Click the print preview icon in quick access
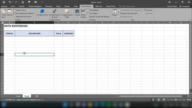Screen dimensions: 192x108 (23, 2)
